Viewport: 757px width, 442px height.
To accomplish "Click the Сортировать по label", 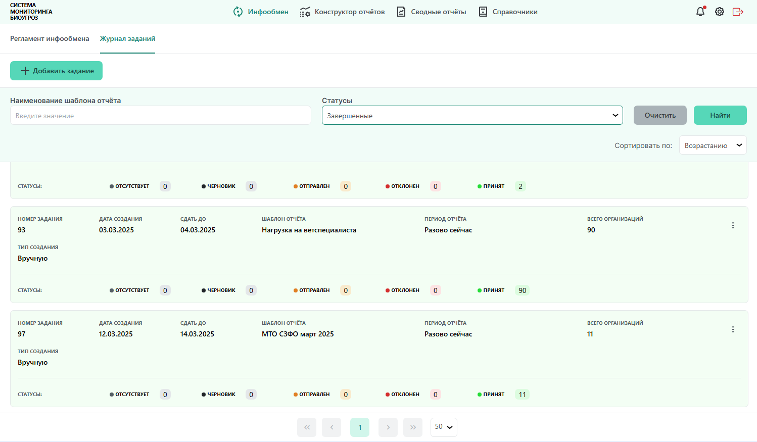I will coord(643,145).
